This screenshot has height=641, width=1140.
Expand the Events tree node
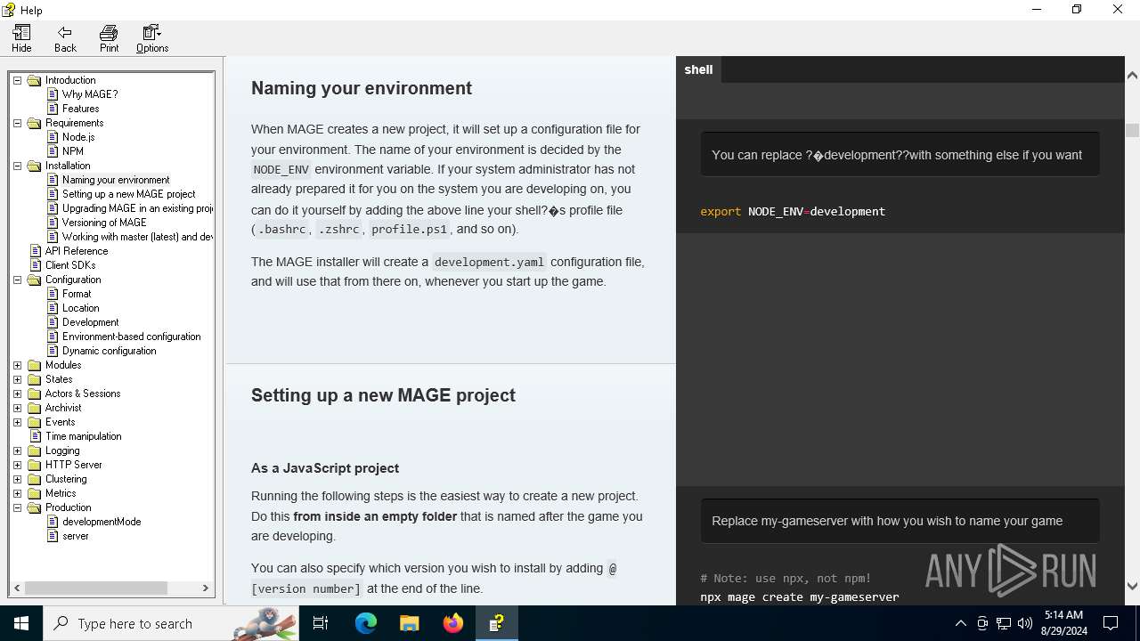(17, 422)
